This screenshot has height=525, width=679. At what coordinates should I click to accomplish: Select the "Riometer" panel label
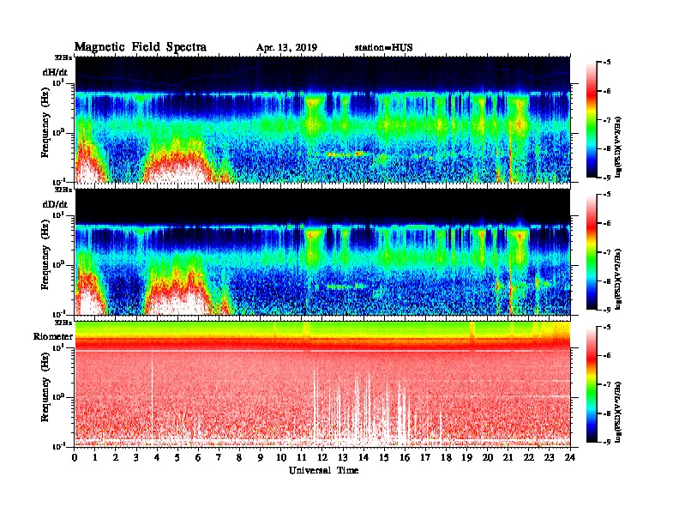pyautogui.click(x=53, y=336)
